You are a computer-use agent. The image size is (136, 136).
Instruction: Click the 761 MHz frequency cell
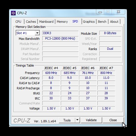pyautogui.click(x=88, y=73)
